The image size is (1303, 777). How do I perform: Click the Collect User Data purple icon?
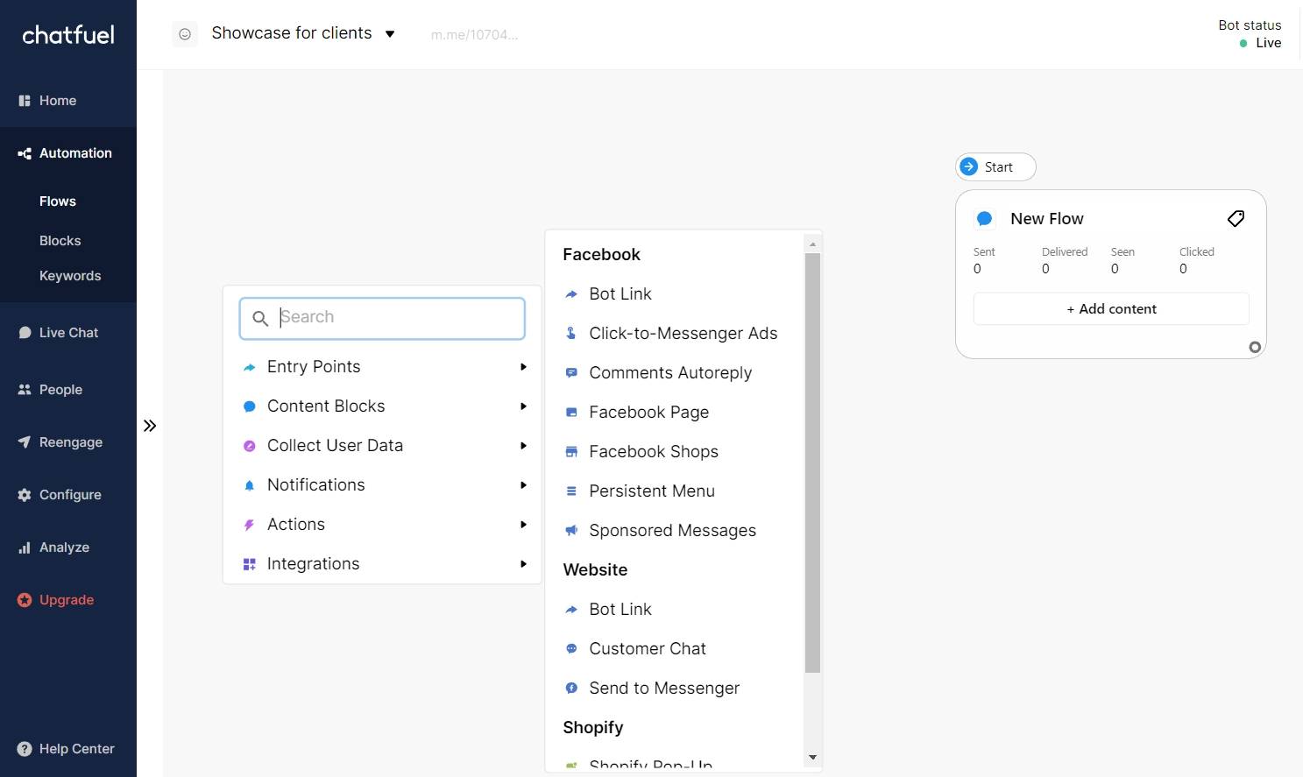tap(250, 446)
